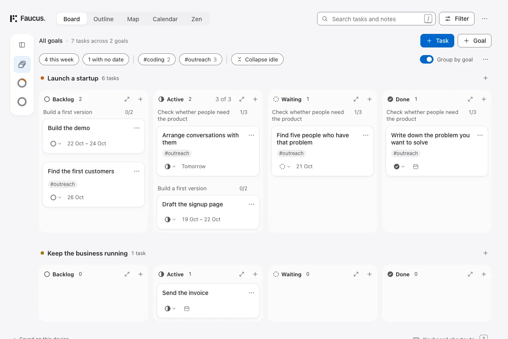Add item to Launch a startup goal
508x339 pixels.
point(486,78)
